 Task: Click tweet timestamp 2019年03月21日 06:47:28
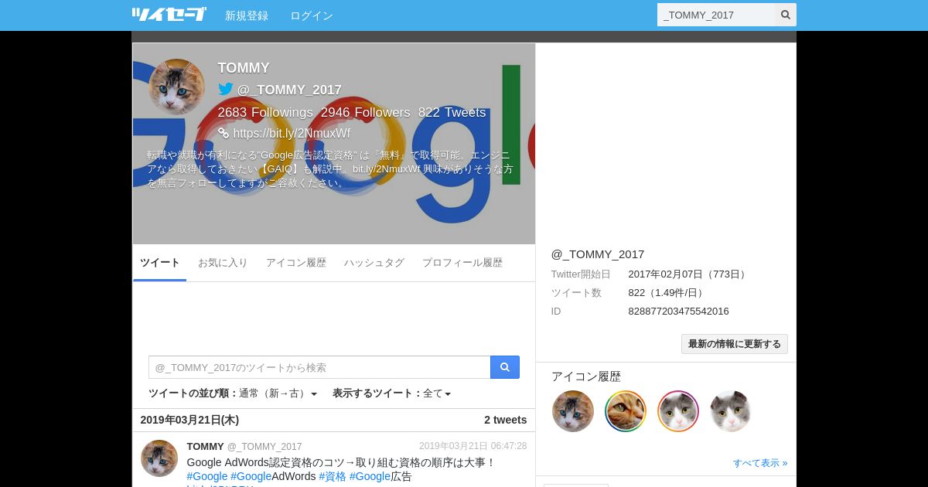coord(473,446)
